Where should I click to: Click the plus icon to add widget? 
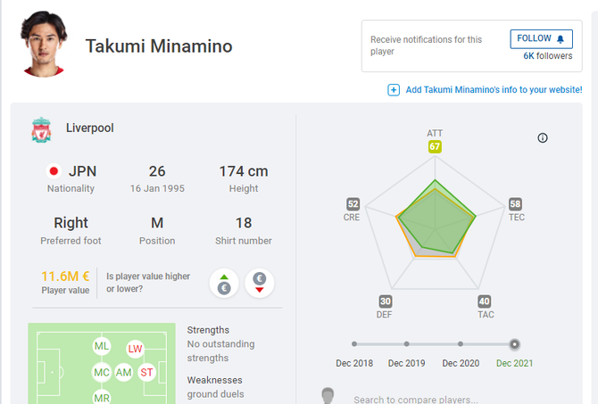(x=394, y=90)
